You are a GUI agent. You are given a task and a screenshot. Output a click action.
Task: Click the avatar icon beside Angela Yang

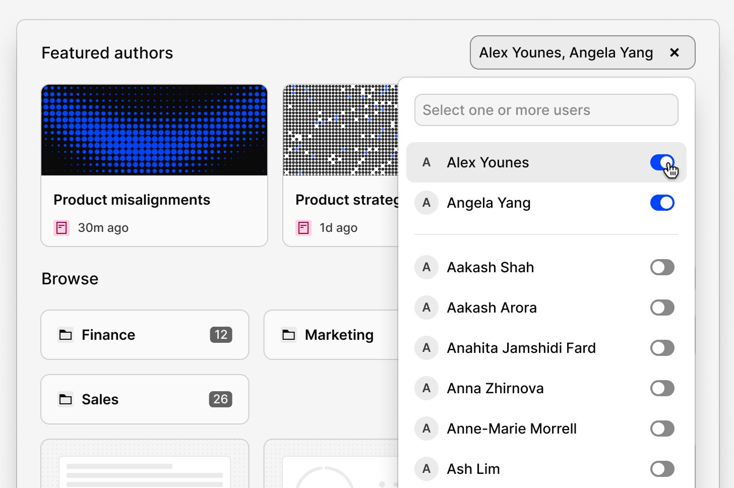point(426,203)
